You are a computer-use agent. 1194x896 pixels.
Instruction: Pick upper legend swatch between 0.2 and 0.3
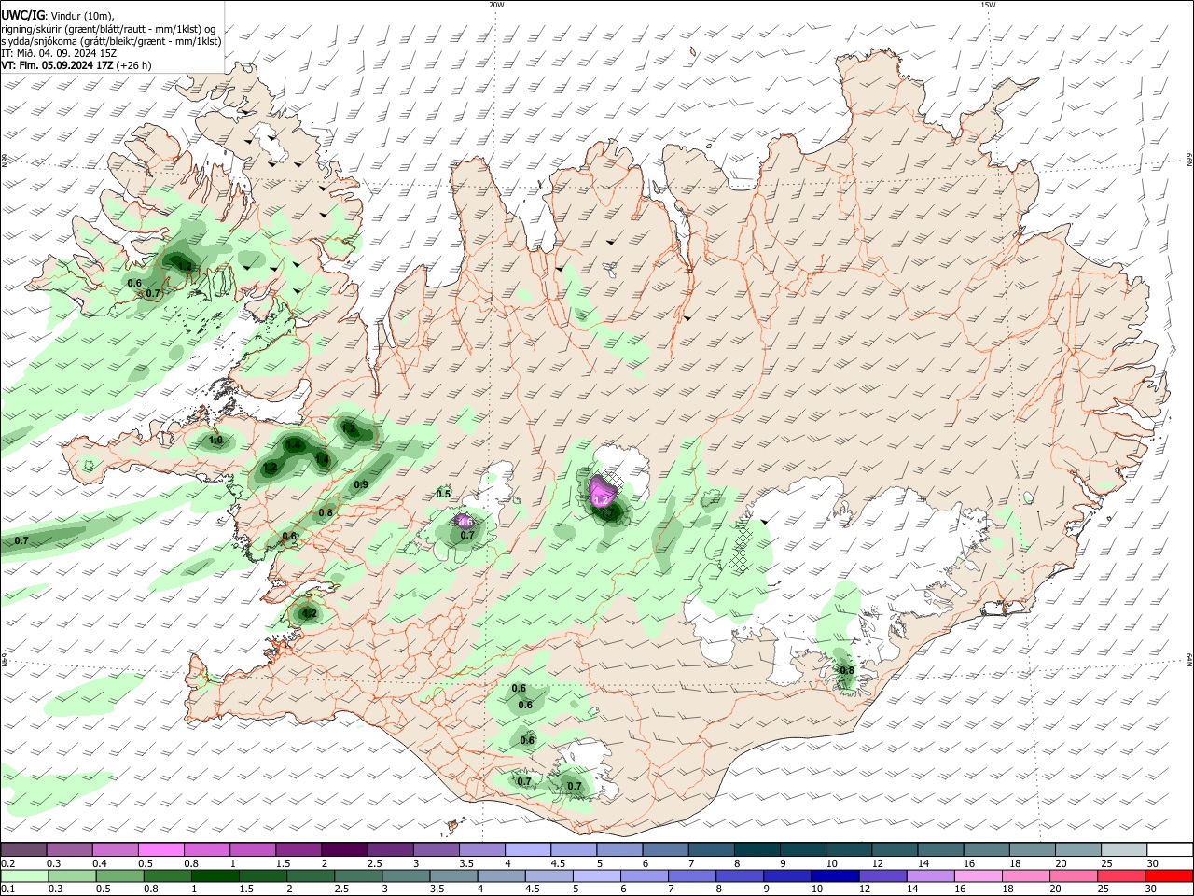point(23,849)
